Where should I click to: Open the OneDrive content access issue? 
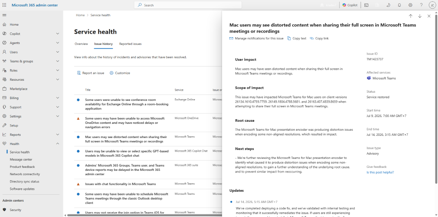125,123
